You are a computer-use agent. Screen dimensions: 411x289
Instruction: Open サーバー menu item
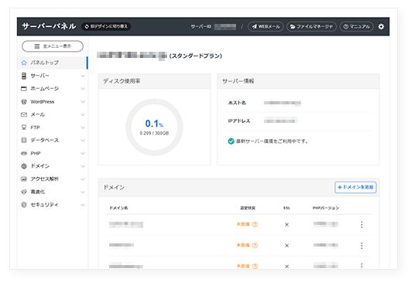53,76
